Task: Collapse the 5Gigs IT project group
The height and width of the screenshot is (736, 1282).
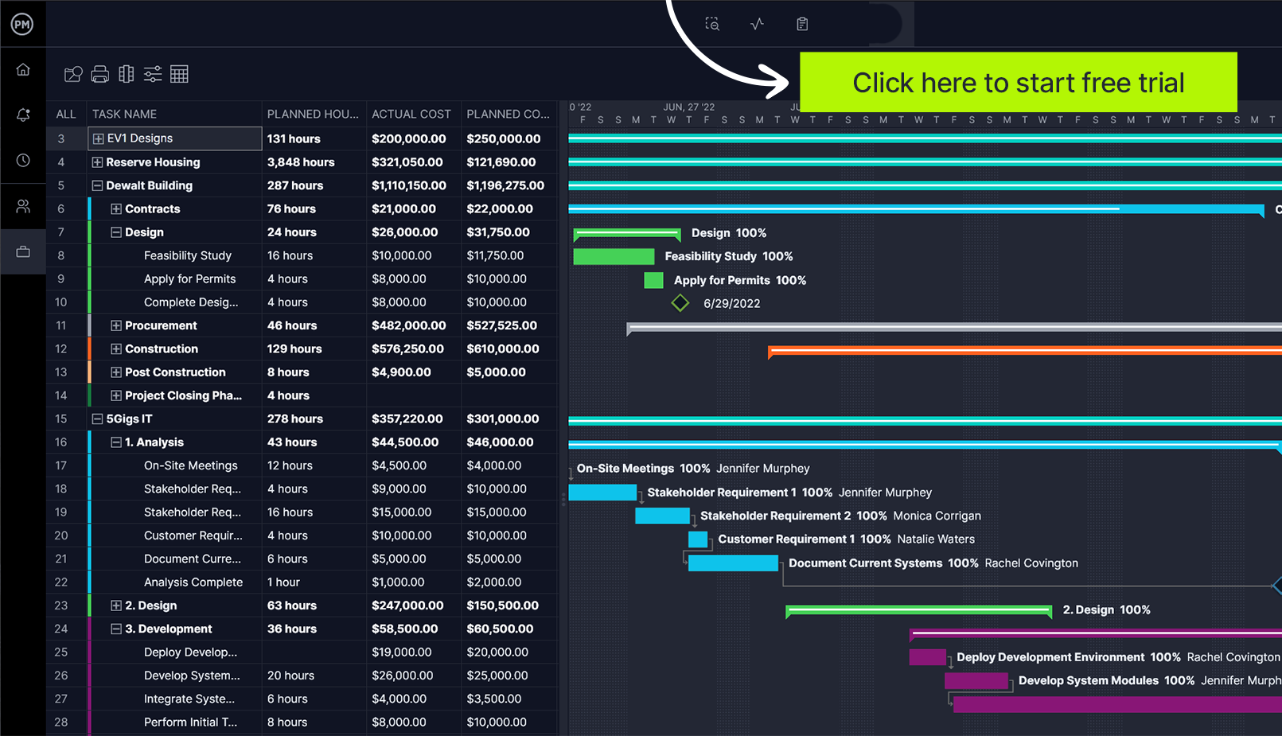Action: pyautogui.click(x=96, y=419)
